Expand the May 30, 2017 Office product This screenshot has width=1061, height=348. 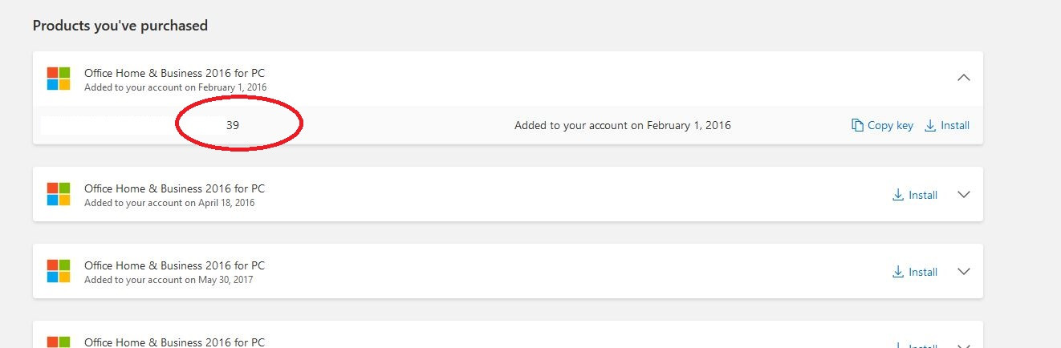pos(964,272)
